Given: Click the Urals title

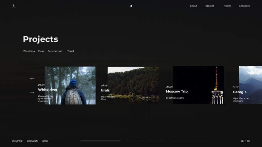Looking at the screenshot, I should [105, 90].
